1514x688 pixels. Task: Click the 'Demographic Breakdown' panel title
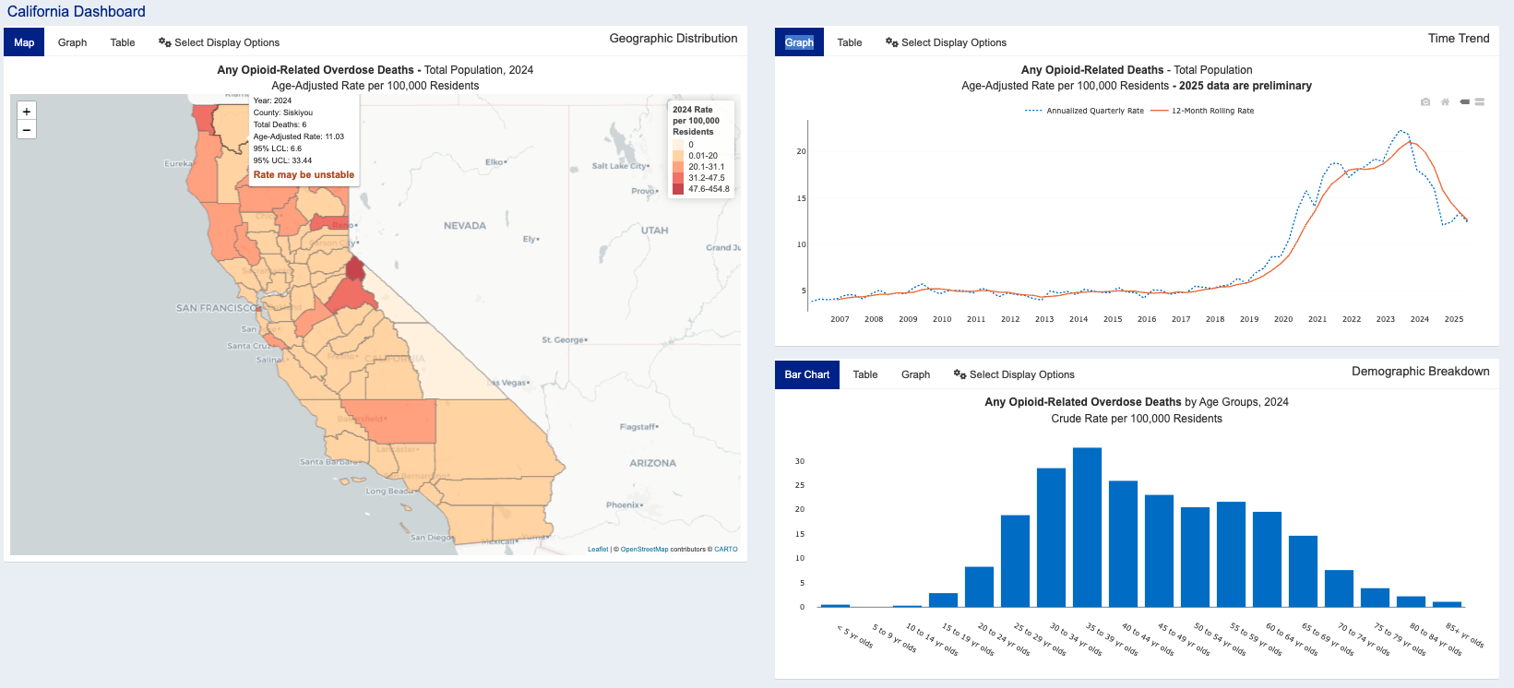click(x=1421, y=372)
